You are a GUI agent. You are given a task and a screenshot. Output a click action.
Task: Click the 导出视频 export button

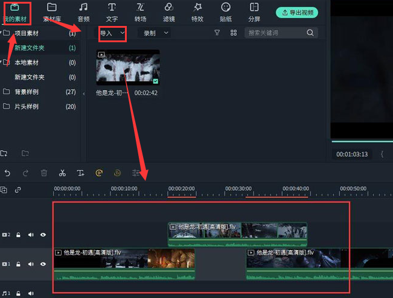tap(296, 12)
